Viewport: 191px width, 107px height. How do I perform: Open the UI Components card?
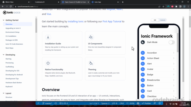click(105, 43)
